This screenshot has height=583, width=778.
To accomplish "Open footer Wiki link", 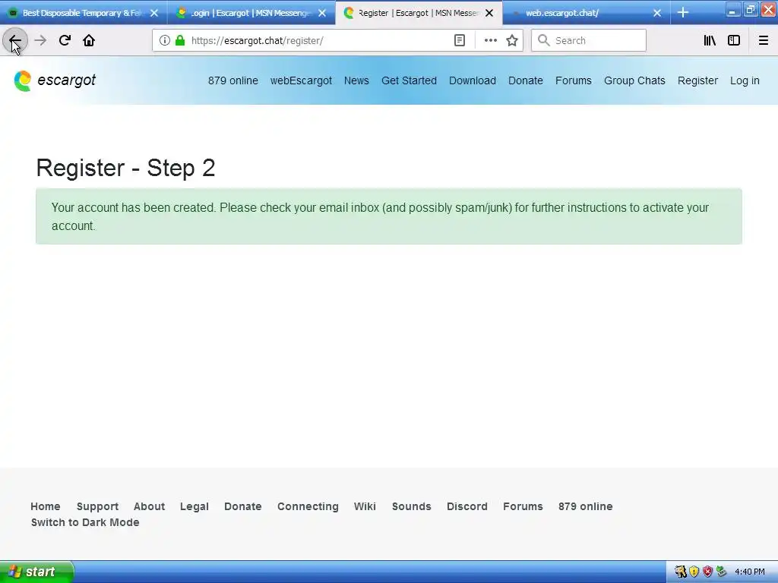I will pyautogui.click(x=365, y=506).
